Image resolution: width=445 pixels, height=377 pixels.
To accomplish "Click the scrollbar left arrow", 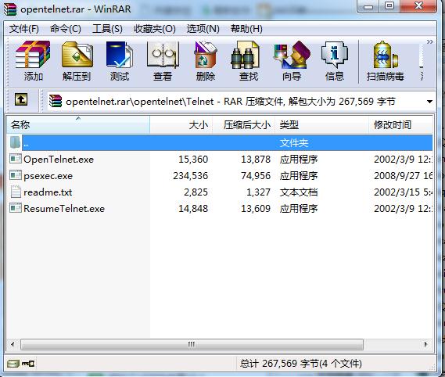I will (x=13, y=344).
